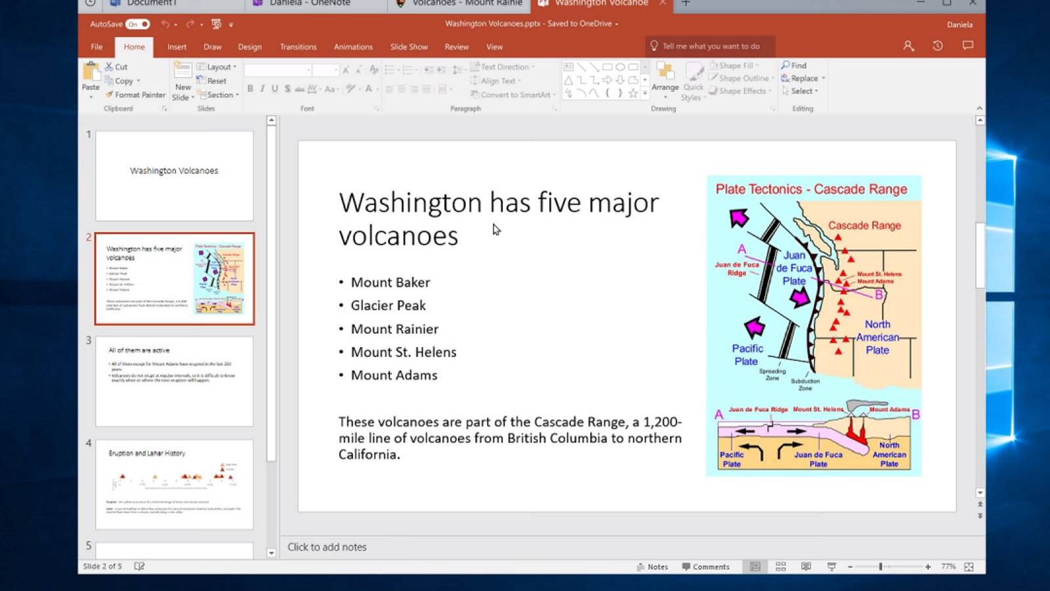This screenshot has height=591, width=1050.
Task: Pick the right arrow shape in the gallery
Action: (607, 80)
